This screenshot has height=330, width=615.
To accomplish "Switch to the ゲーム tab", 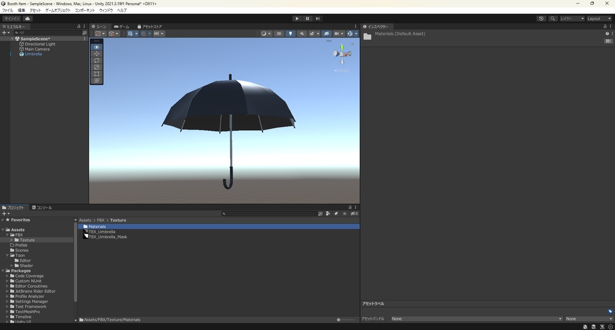I will coord(121,26).
